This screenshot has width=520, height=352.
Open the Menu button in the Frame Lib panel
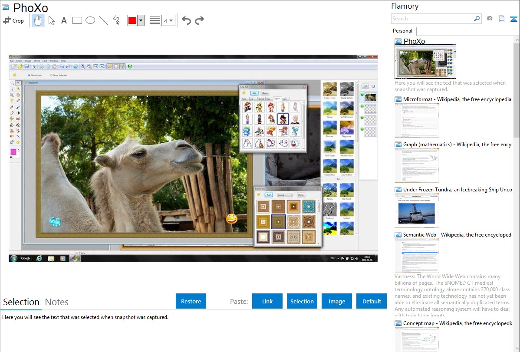[x=301, y=195]
